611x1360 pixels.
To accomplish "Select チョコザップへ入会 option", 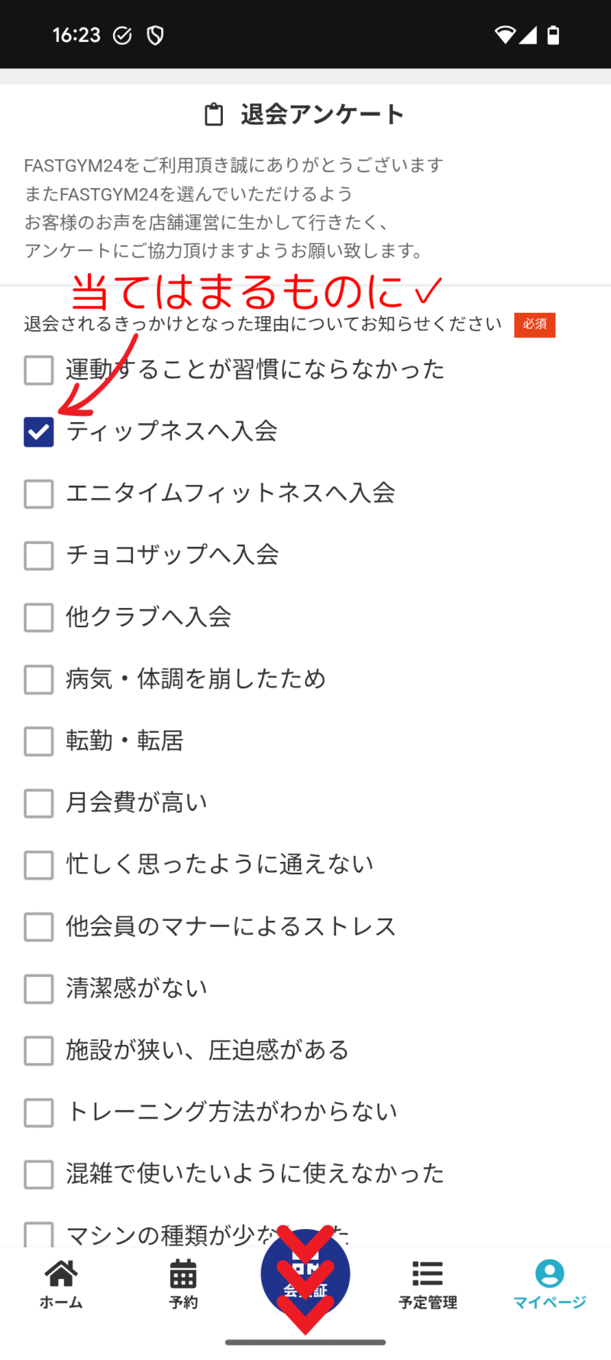I will point(39,555).
